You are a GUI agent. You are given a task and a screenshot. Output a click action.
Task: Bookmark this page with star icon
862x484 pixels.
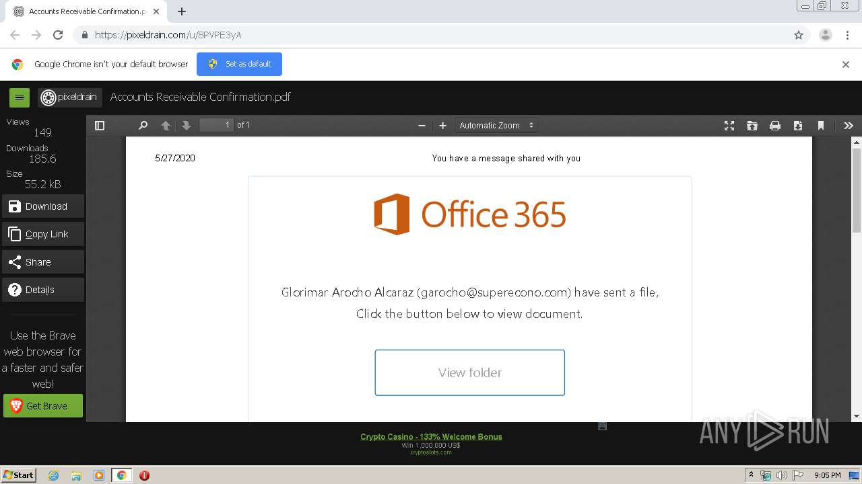click(x=799, y=35)
